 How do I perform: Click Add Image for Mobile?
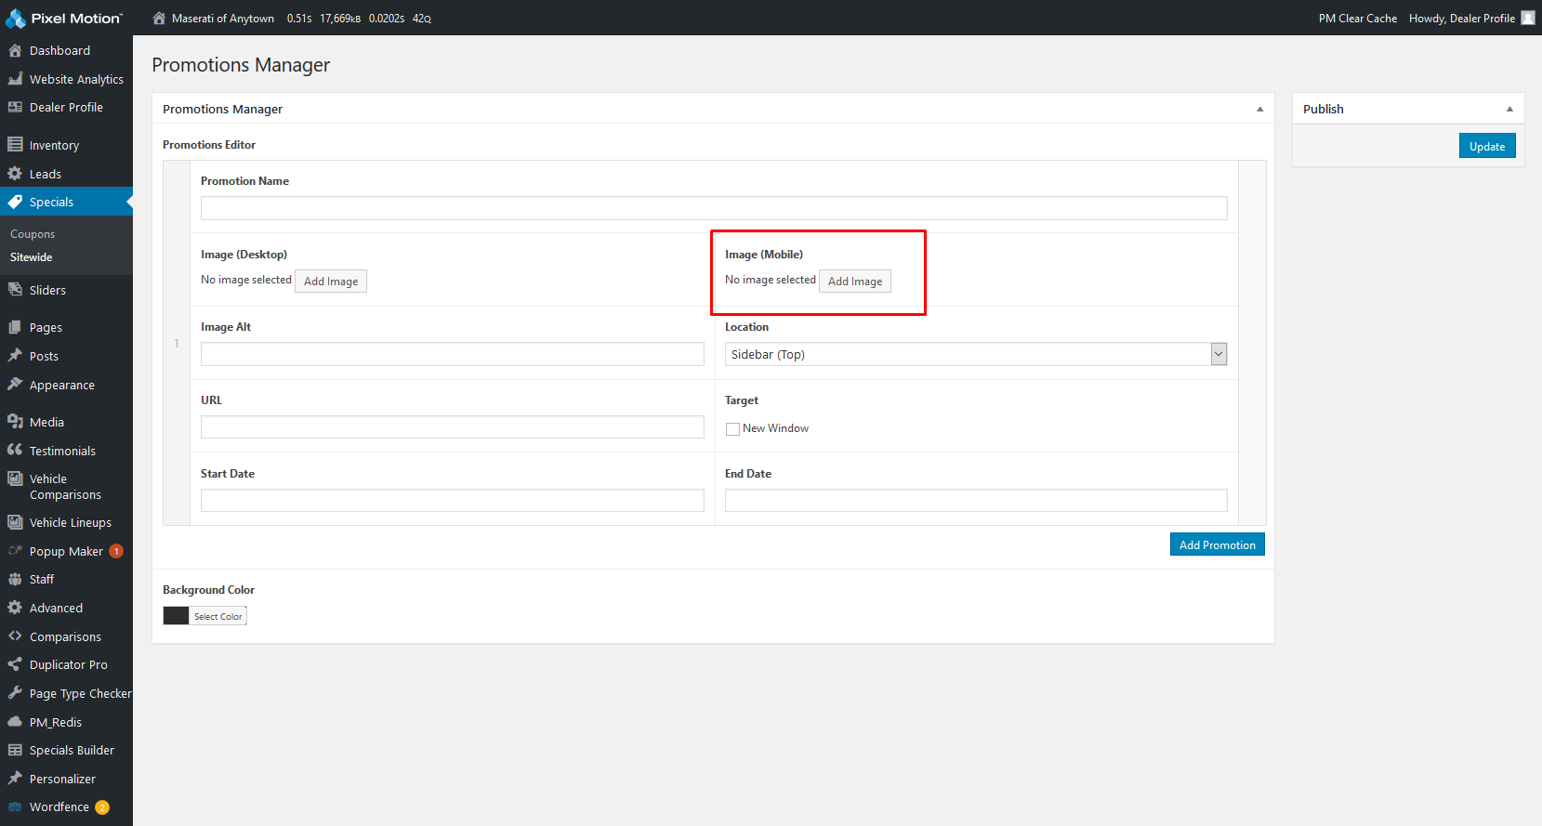854,282
